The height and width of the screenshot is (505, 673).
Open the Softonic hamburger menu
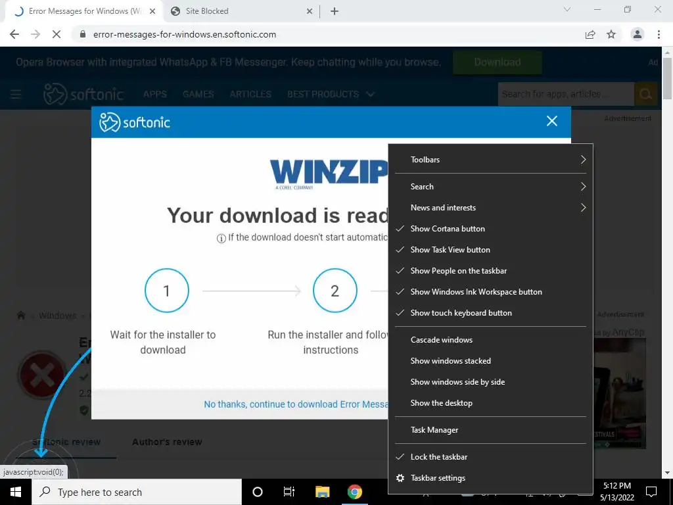(x=16, y=94)
